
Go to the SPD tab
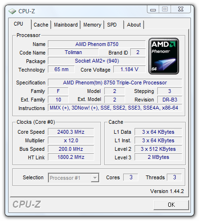[114, 25]
